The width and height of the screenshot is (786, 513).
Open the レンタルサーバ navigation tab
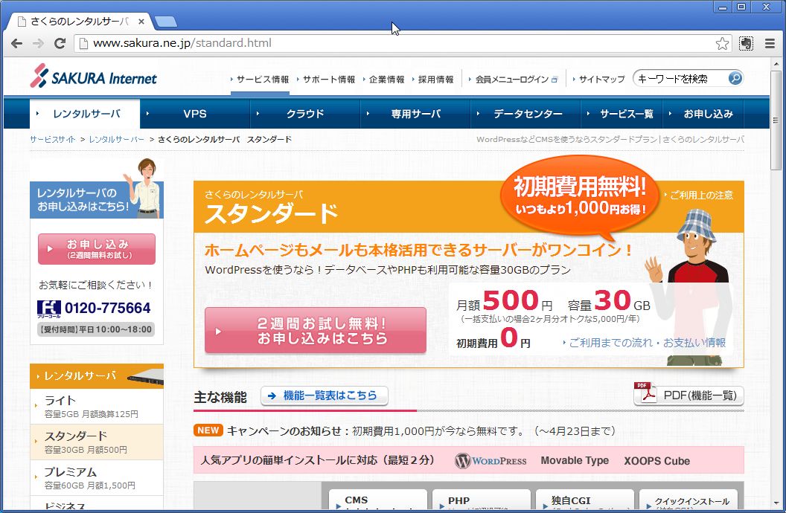tap(85, 114)
